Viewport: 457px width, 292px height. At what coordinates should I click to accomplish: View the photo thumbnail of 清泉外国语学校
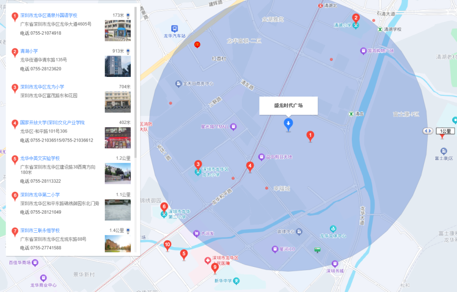[118, 30]
